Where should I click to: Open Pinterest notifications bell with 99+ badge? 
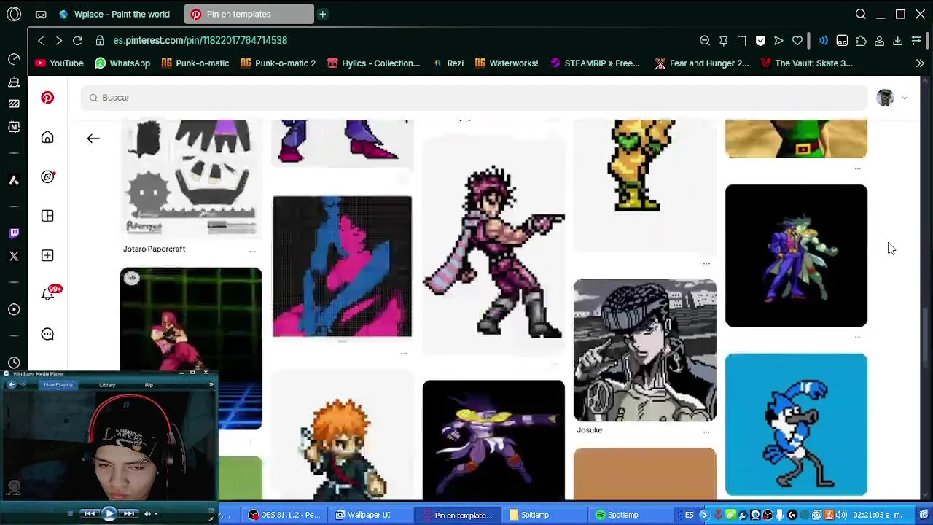(x=49, y=293)
